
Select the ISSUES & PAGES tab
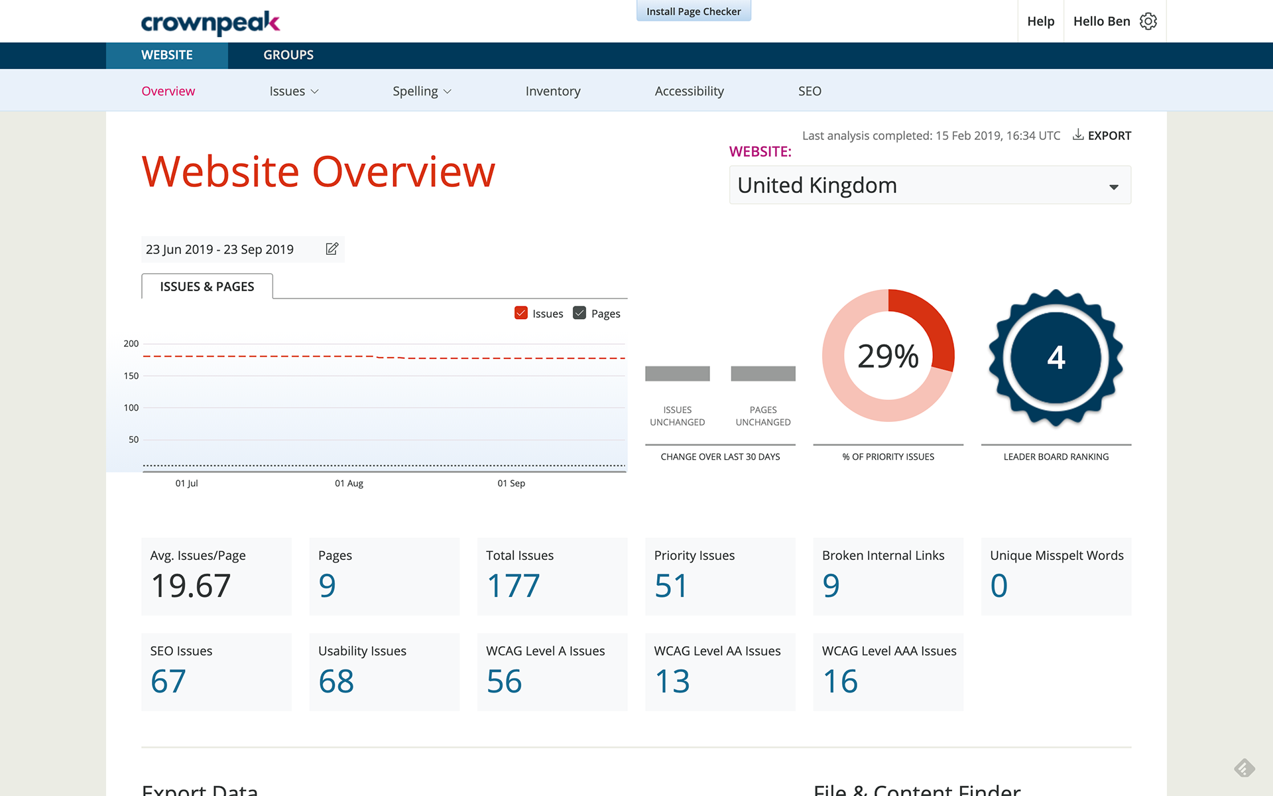pyautogui.click(x=207, y=287)
